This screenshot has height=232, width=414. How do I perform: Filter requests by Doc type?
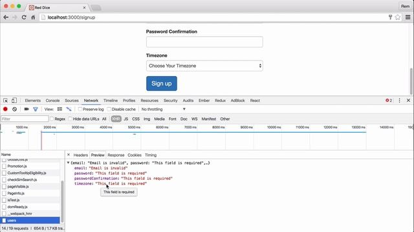[184, 119]
